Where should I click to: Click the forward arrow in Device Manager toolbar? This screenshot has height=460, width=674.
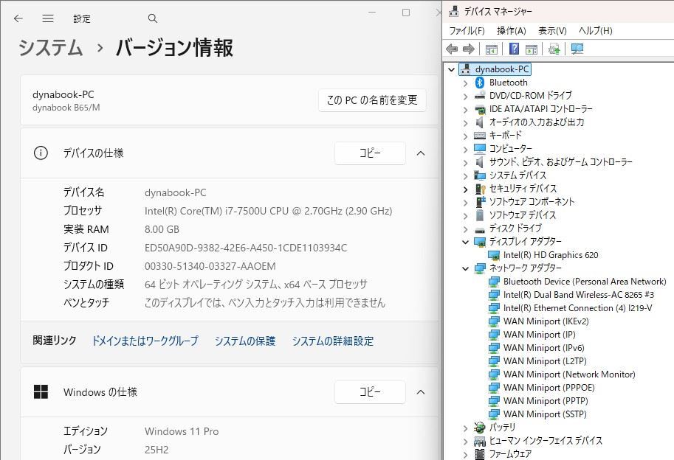(467, 49)
